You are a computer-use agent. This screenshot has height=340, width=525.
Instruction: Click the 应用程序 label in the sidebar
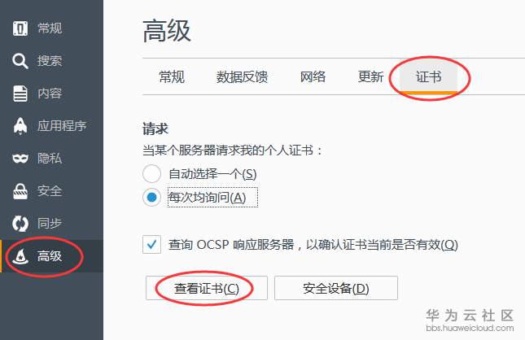point(62,126)
